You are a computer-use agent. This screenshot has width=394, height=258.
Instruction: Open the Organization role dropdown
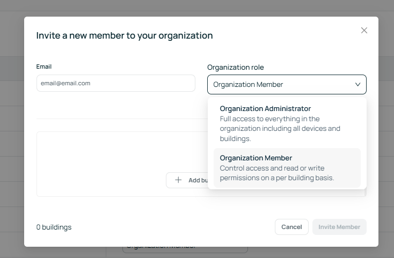click(279, 84)
